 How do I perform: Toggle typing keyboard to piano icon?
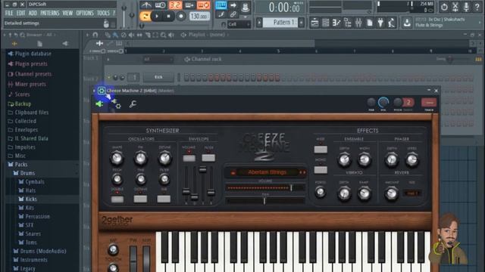click(x=221, y=5)
